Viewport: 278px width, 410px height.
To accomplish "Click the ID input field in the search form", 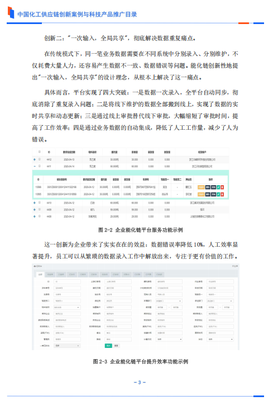I will (x=67, y=281).
